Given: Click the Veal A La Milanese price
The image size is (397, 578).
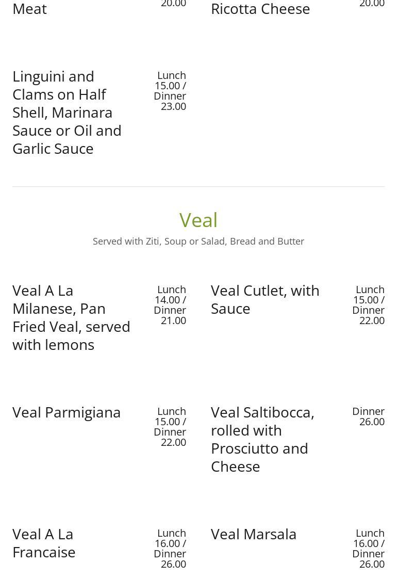Looking at the screenshot, I should coord(170,305).
